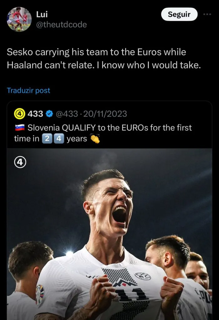
Task: Click the 433 watermark logo on the photo
Action: coord(20,162)
